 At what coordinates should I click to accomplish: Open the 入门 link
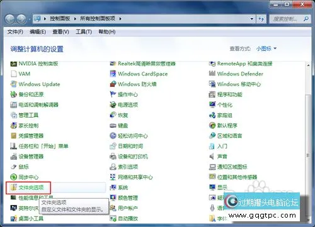222,146
